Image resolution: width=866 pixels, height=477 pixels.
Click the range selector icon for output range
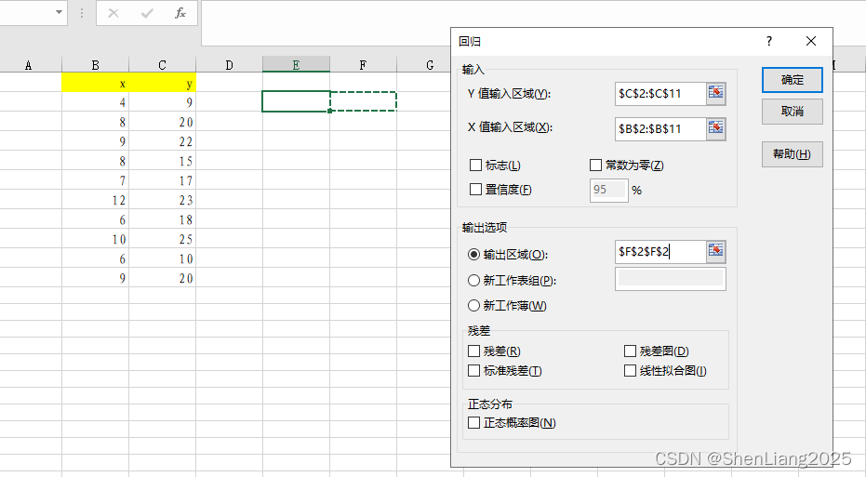[x=716, y=251]
